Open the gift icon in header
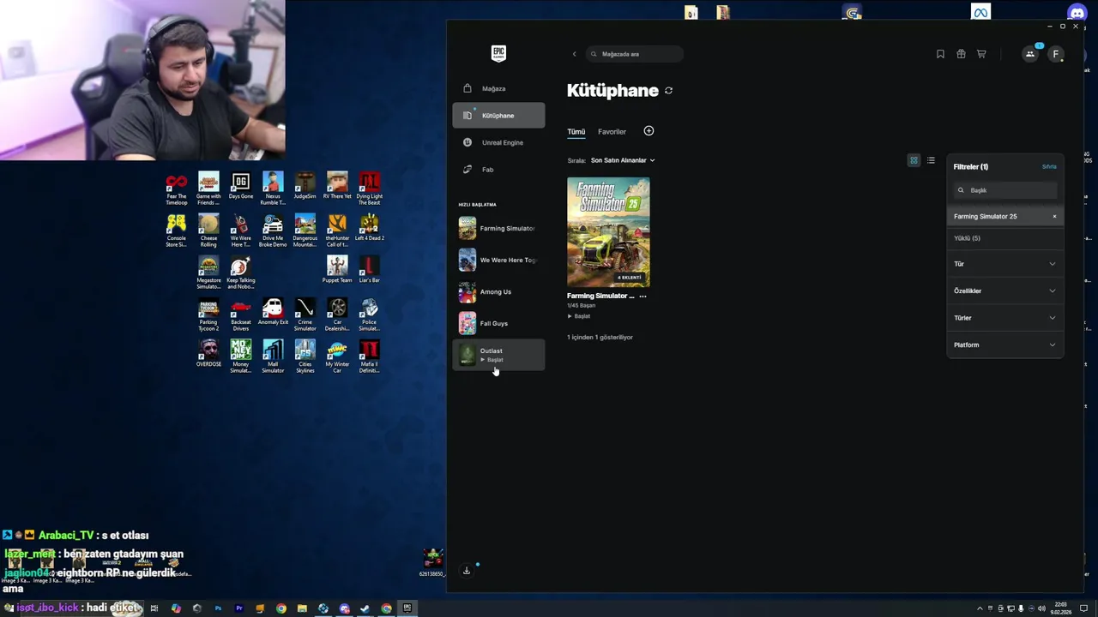 [961, 54]
